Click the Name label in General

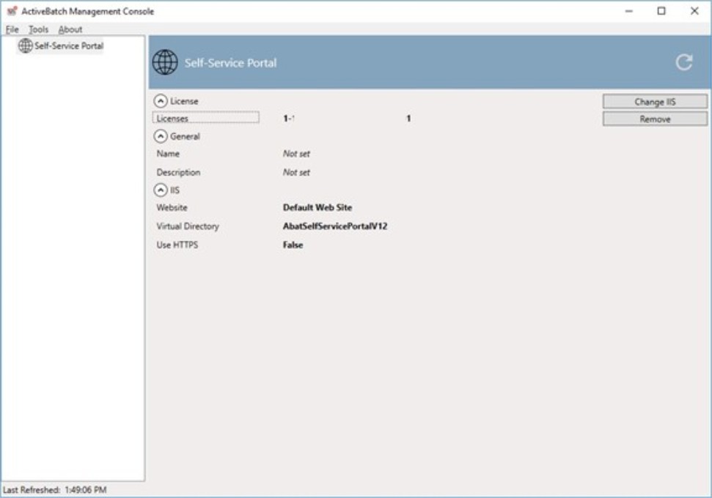point(168,154)
